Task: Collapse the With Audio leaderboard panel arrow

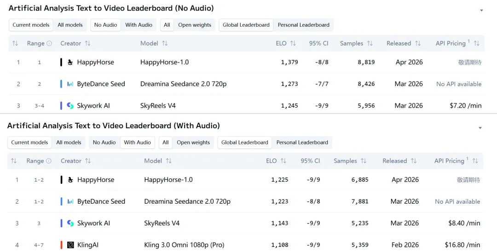Action: [480, 128]
